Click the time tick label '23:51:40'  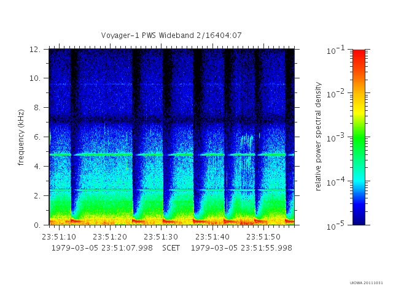pyautogui.click(x=212, y=237)
